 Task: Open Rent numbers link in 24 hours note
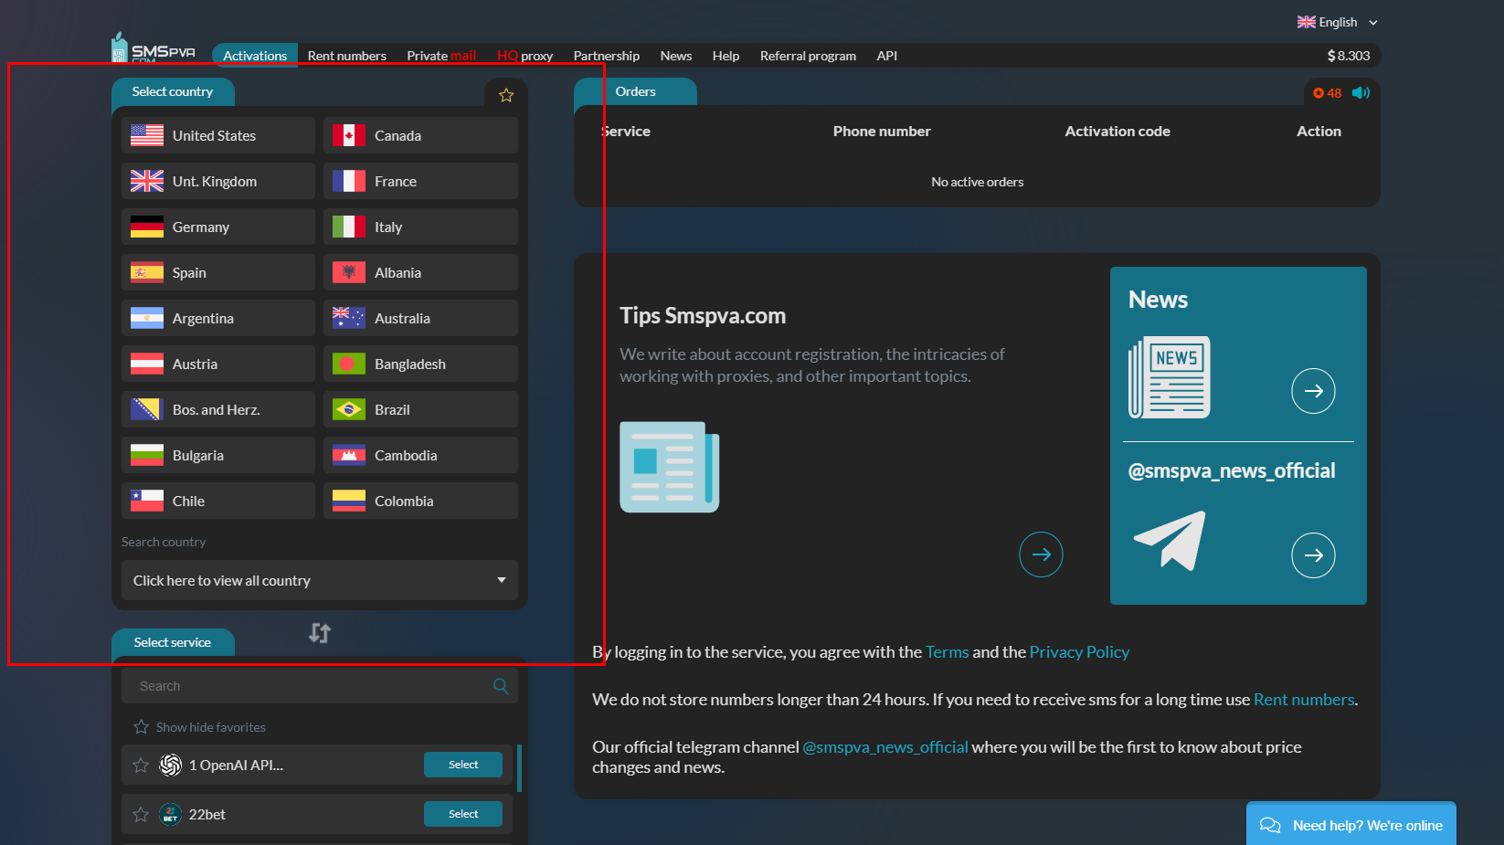(1304, 700)
